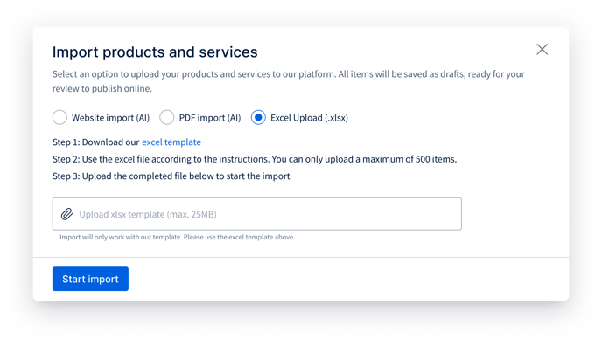This screenshot has height=339, width=602.
Task: Click the Step 2 maximum 500 items text
Action: pyautogui.click(x=255, y=159)
